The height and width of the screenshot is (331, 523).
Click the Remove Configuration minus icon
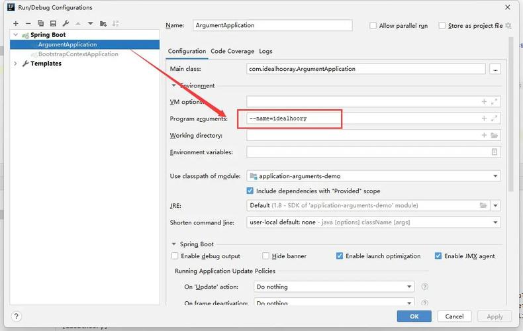28,23
